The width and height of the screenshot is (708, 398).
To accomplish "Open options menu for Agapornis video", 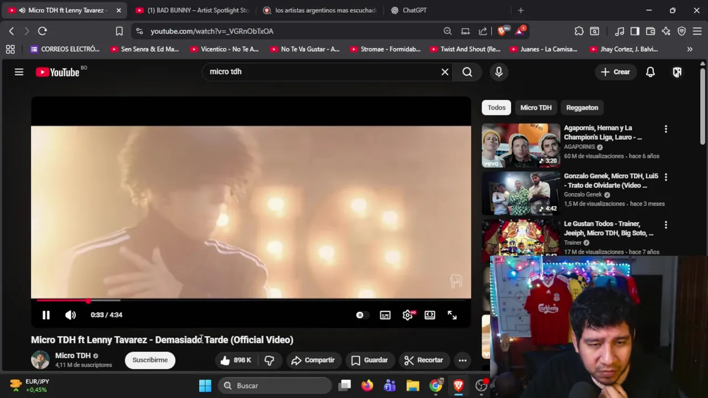I will coord(666,129).
